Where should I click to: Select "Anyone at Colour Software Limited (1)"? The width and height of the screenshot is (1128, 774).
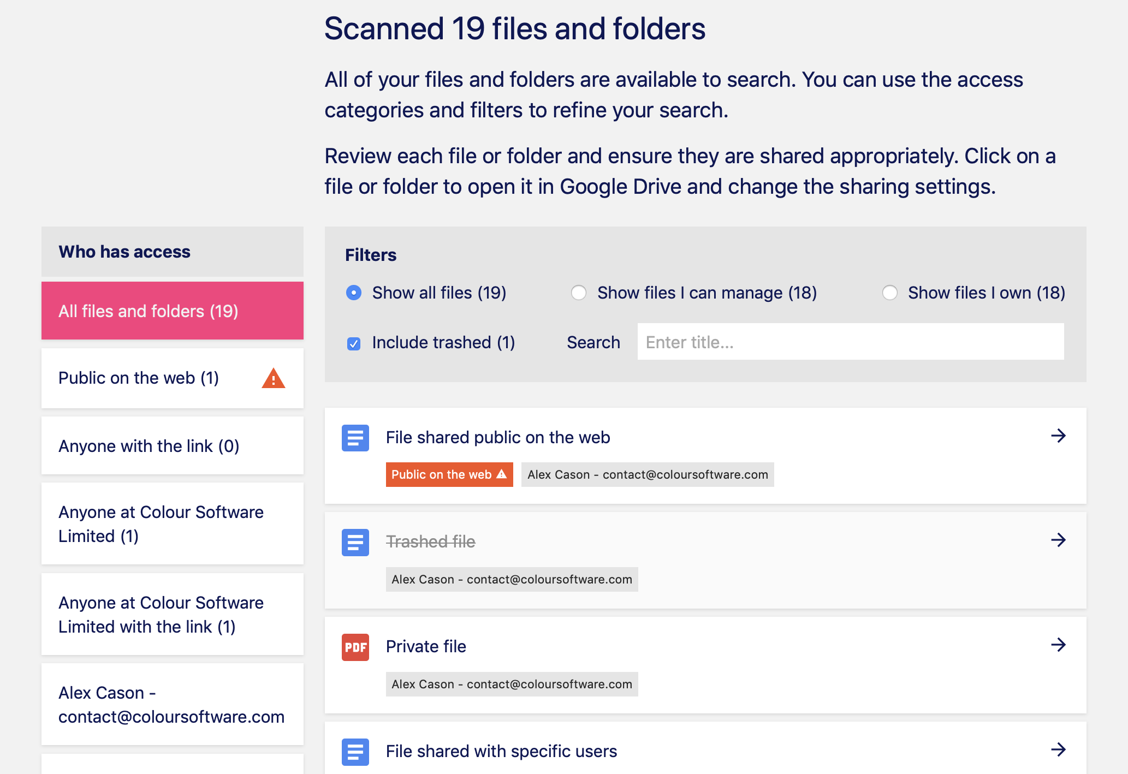pyautogui.click(x=161, y=524)
